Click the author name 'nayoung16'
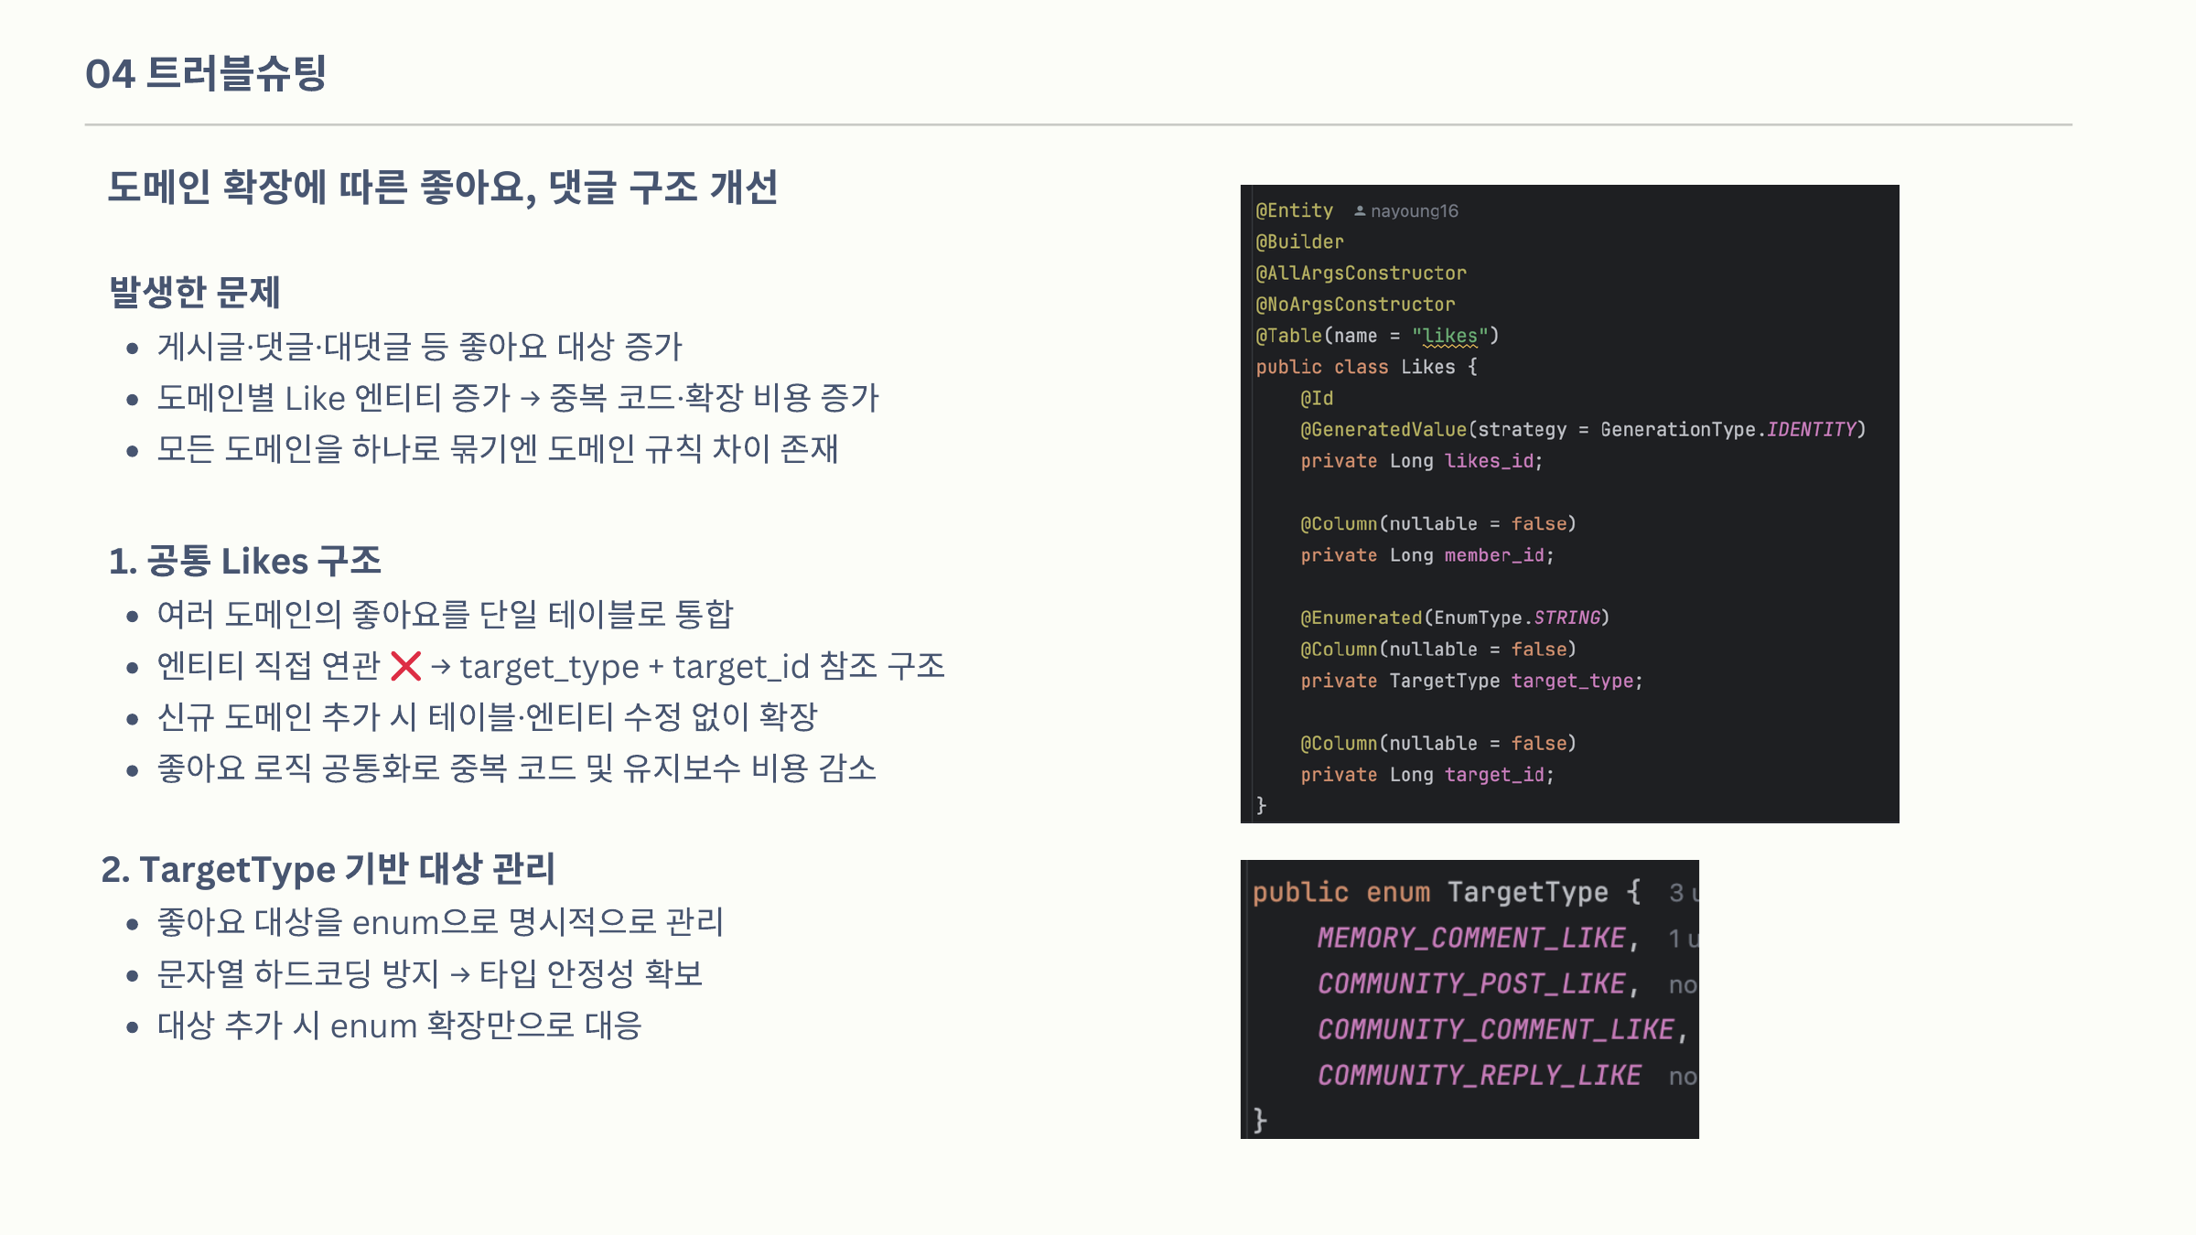2196x1235 pixels. (1415, 211)
